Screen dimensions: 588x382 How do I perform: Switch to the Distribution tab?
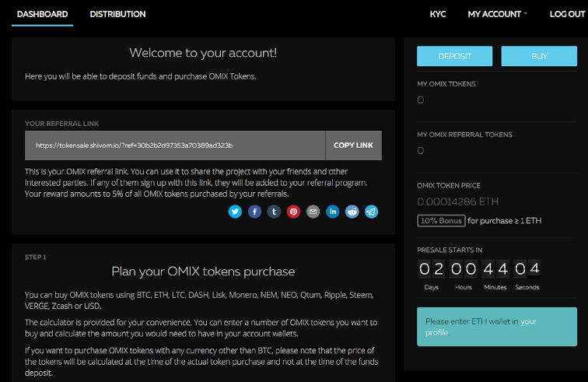pos(117,14)
